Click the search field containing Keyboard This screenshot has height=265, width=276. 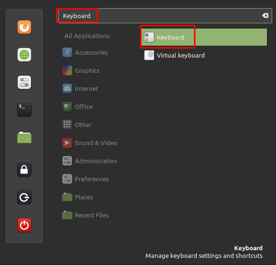tap(164, 16)
